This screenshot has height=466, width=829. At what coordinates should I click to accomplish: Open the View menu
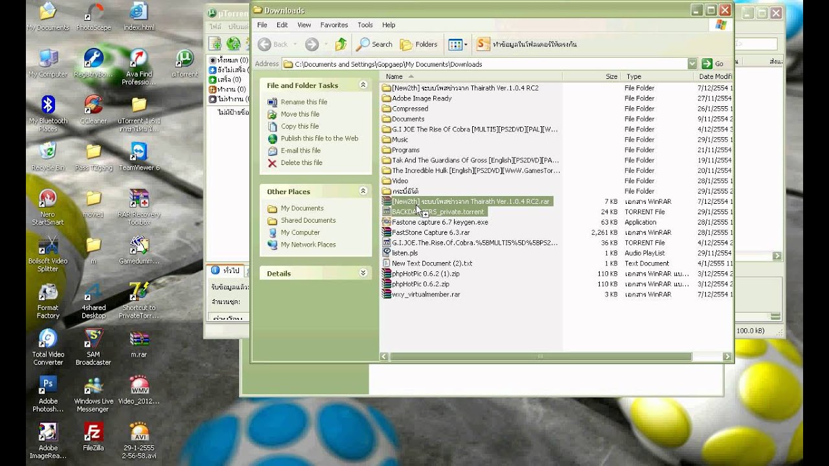(304, 25)
